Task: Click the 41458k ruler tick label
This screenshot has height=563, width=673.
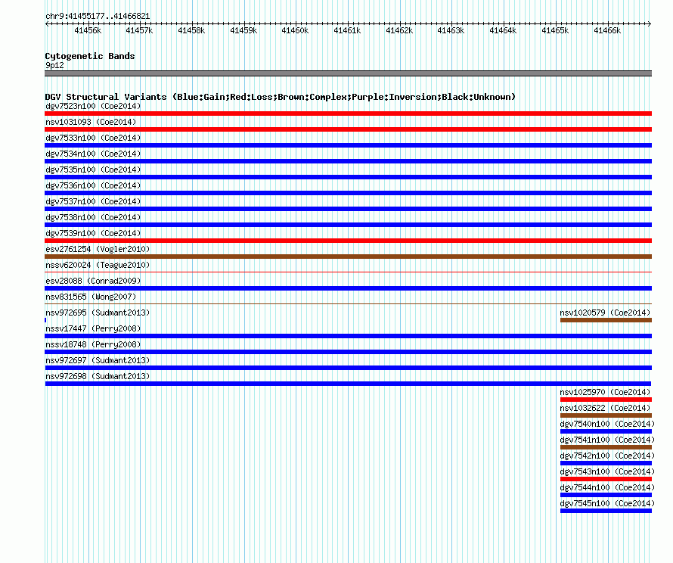Action: pyautogui.click(x=191, y=30)
